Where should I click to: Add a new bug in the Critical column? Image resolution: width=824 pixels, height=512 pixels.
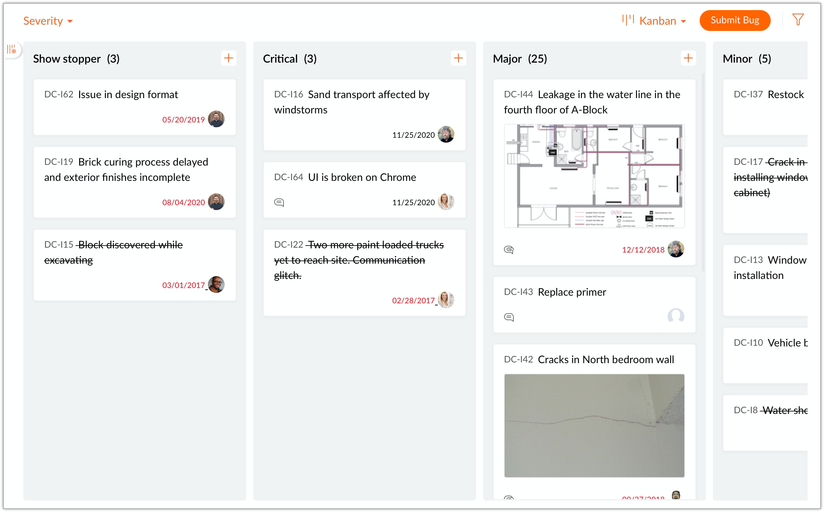(x=458, y=58)
